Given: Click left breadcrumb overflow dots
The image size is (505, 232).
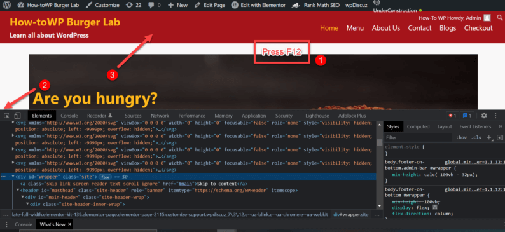Looking at the screenshot, I should 5,214.
